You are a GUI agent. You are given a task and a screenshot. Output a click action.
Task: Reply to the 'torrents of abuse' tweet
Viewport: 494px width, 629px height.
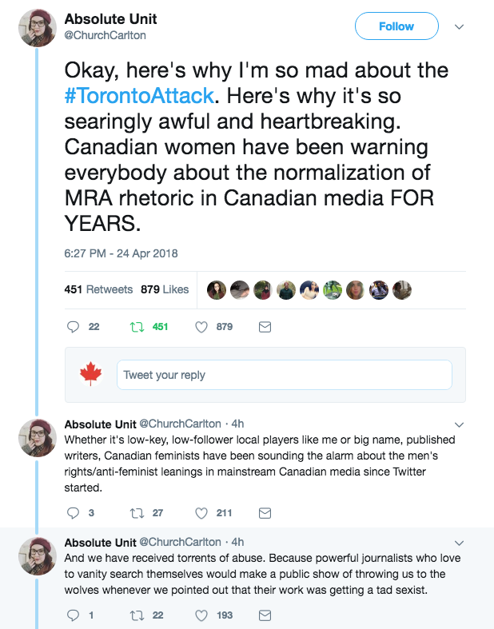click(x=73, y=615)
